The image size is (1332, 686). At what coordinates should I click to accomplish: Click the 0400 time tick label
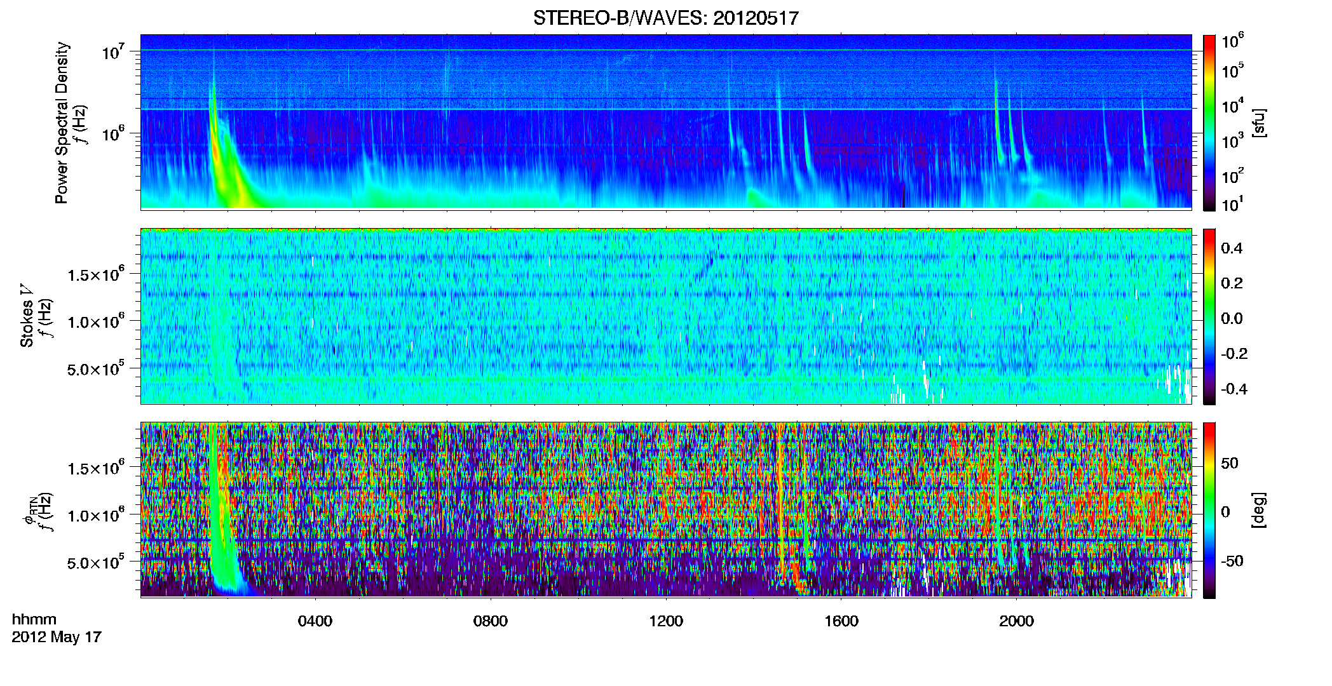click(x=315, y=621)
